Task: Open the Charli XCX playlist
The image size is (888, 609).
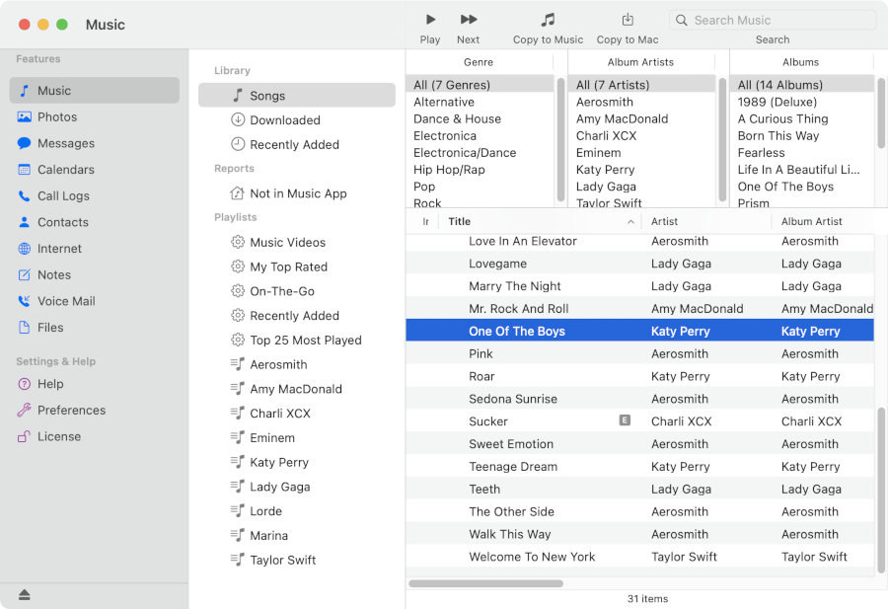Action: coord(297,413)
